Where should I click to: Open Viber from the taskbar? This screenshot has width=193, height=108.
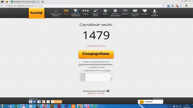87,106
